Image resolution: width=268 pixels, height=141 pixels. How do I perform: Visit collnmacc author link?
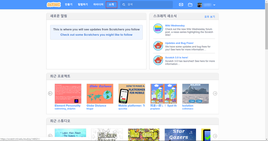(x=188, y=109)
